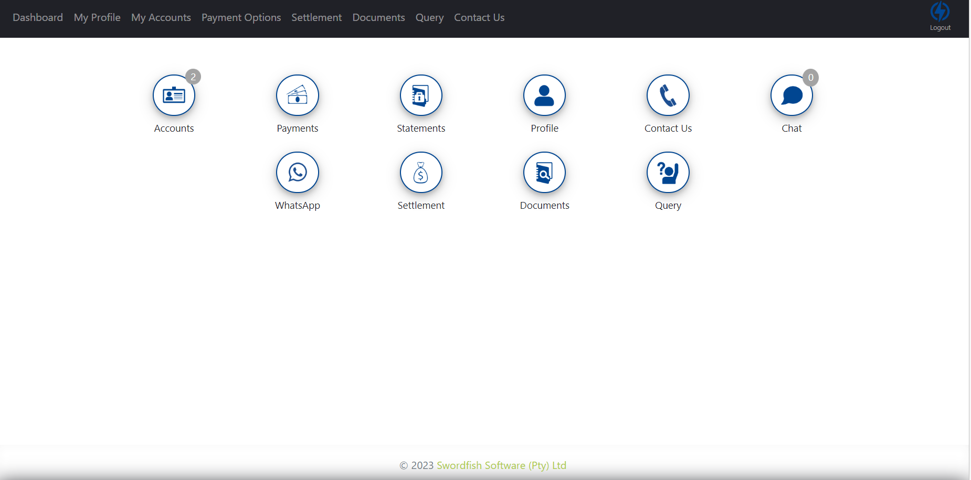Viewport: 971px width, 480px height.
Task: Click the Documents search icon
Action: pos(544,173)
